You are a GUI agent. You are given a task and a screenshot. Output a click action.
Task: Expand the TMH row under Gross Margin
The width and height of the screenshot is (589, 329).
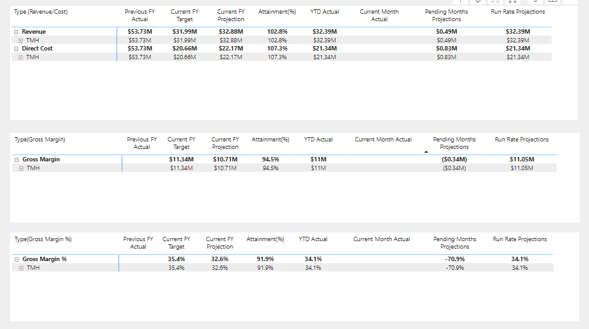21,168
